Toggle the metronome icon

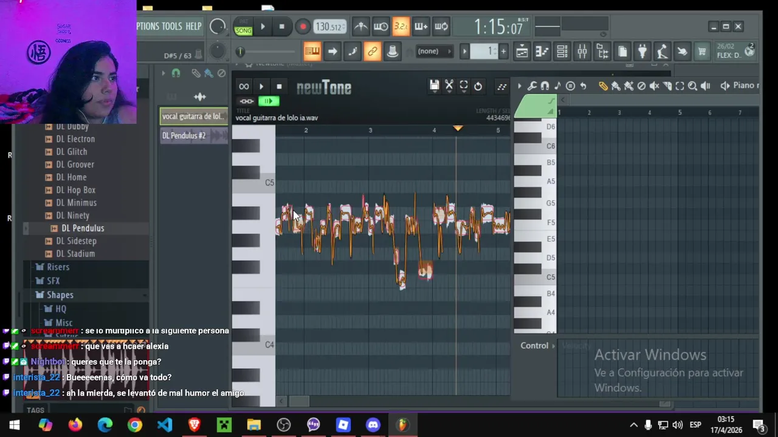click(360, 26)
